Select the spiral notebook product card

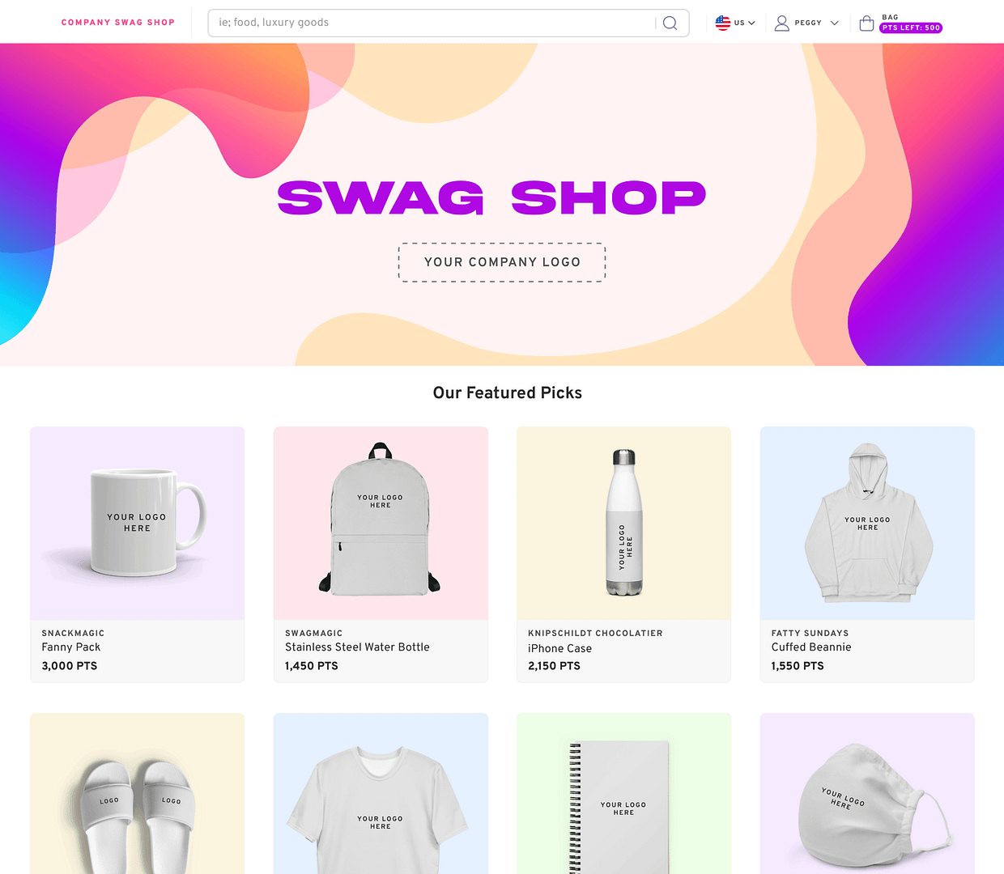623,794
